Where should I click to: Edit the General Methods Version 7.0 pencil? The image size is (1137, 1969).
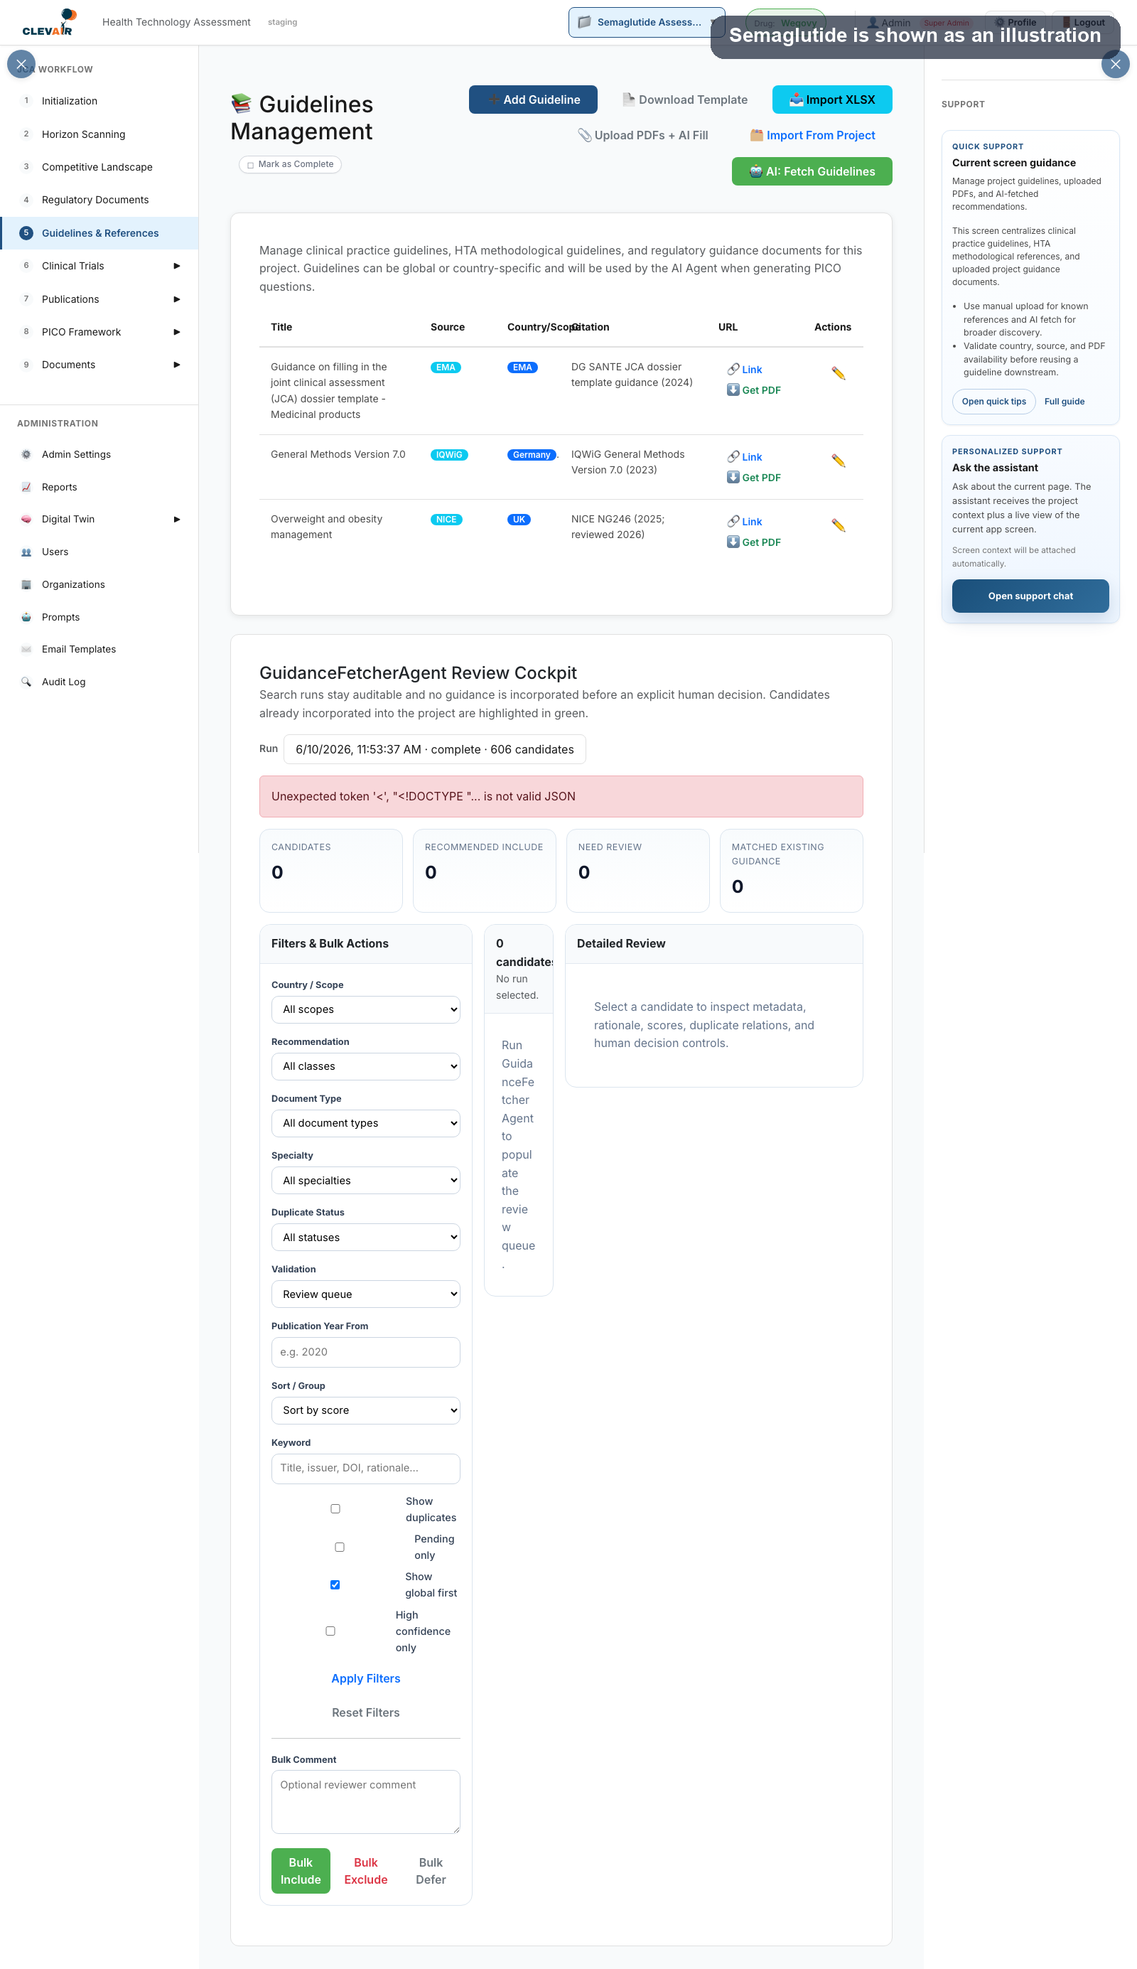838,461
